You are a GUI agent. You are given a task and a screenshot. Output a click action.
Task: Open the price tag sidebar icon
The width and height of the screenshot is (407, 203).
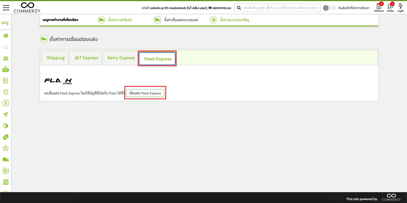(x=6, y=137)
